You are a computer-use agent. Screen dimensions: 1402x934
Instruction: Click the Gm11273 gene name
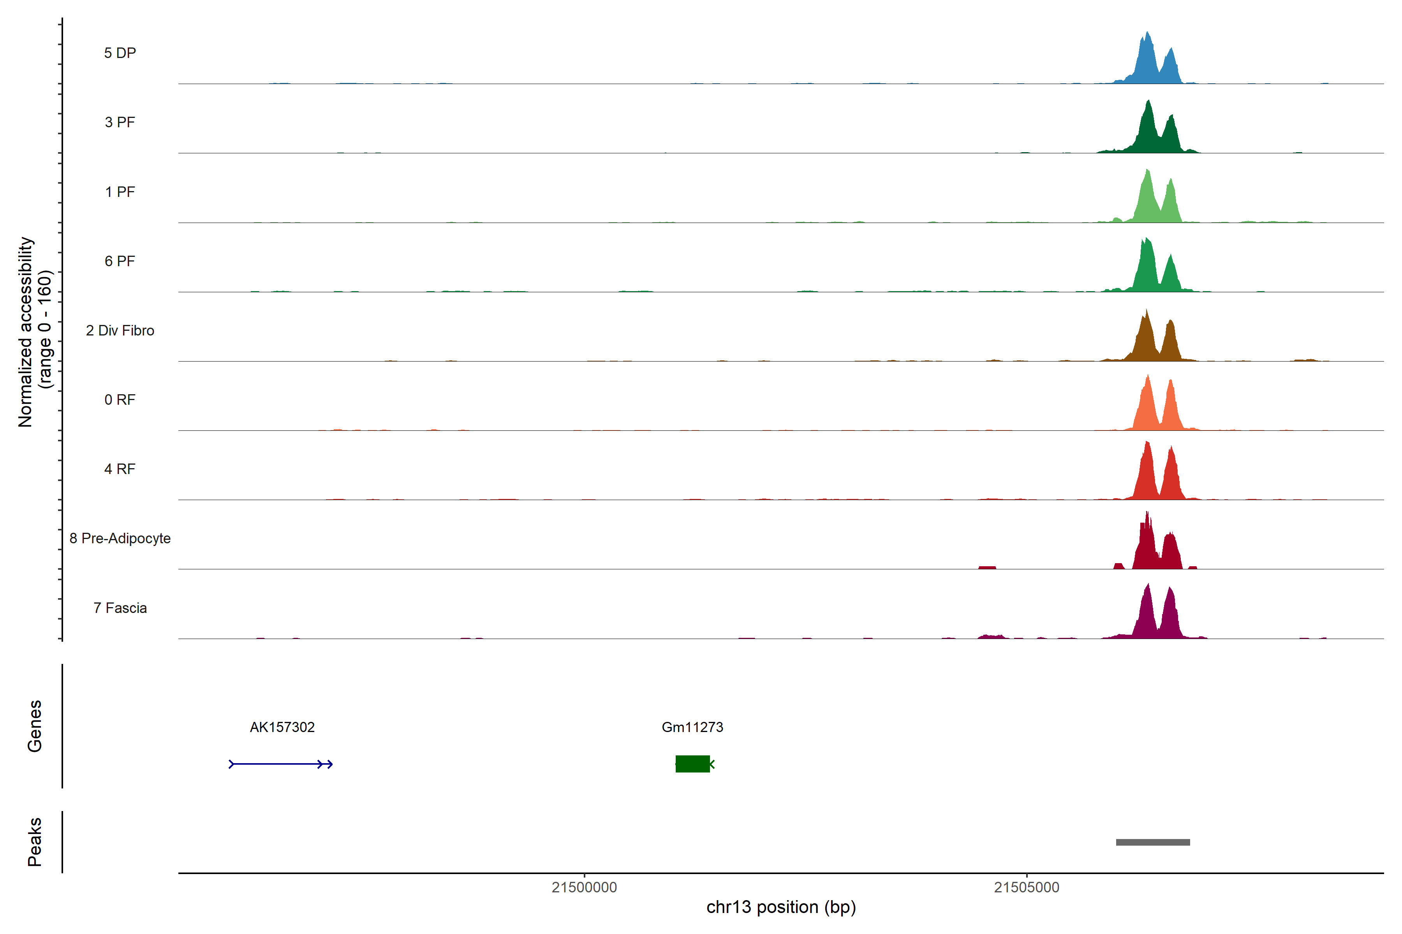click(x=692, y=727)
